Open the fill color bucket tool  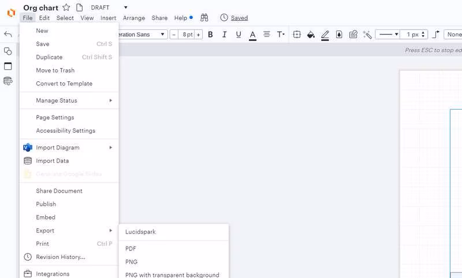tap(311, 35)
